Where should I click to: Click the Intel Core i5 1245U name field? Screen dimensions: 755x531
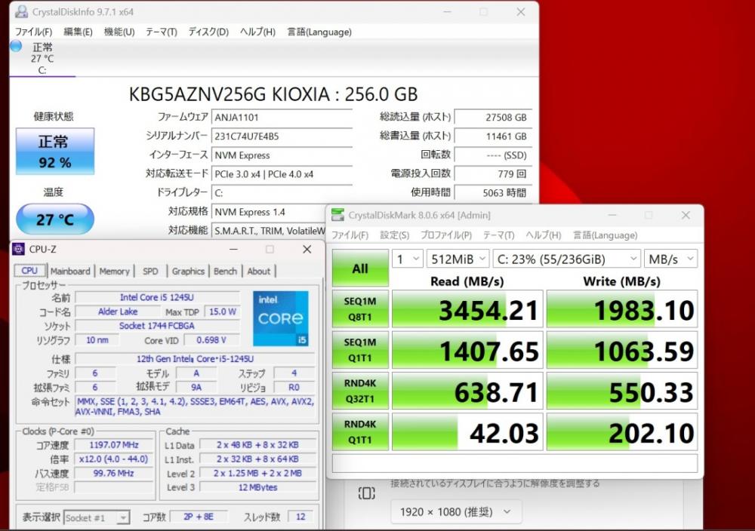tap(157, 297)
